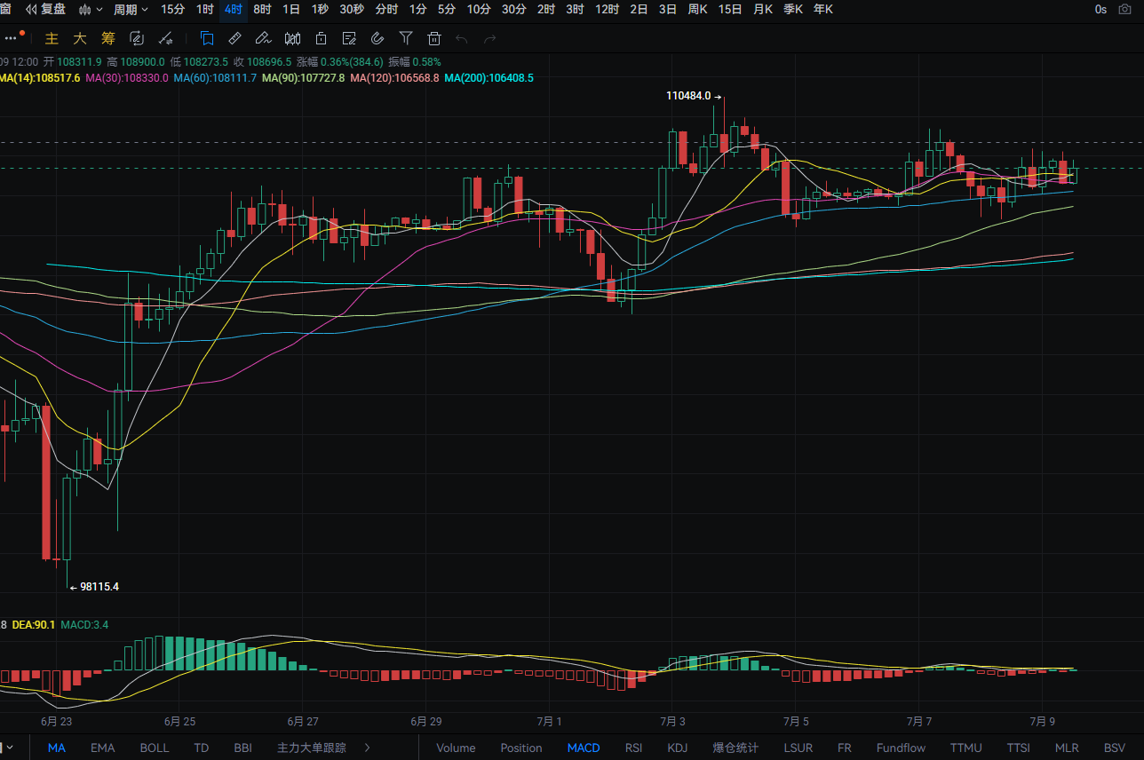Click the trash delete drawings icon
Viewport: 1144px width, 760px height.
434,38
